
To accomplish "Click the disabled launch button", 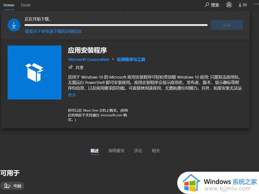I will point(227,25).
